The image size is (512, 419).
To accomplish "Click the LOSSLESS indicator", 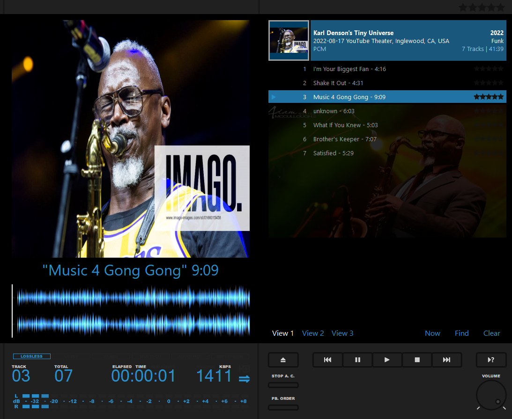I will (32, 356).
